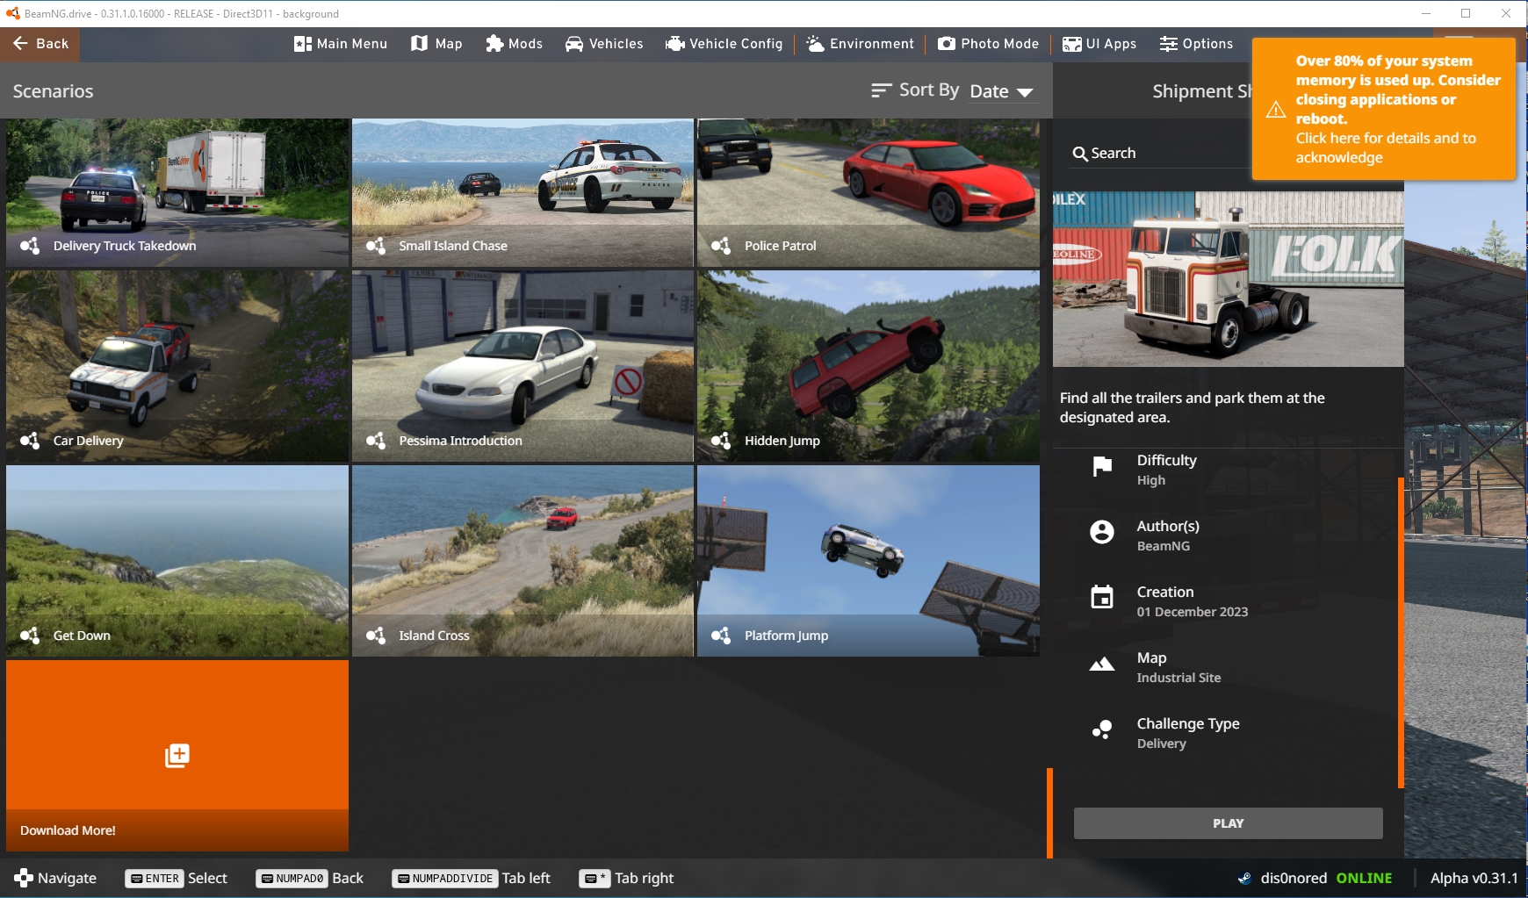Switch to Photo Mode
The height and width of the screenshot is (898, 1528).
(988, 44)
